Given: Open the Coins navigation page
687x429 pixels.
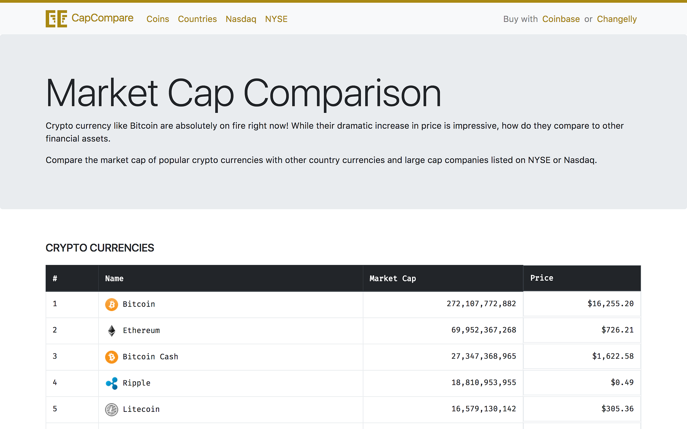Looking at the screenshot, I should [157, 19].
